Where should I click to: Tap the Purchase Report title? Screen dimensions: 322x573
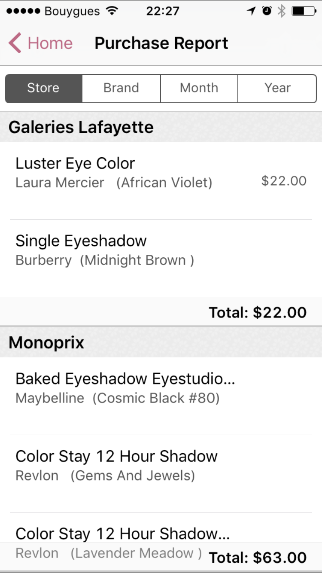161,43
